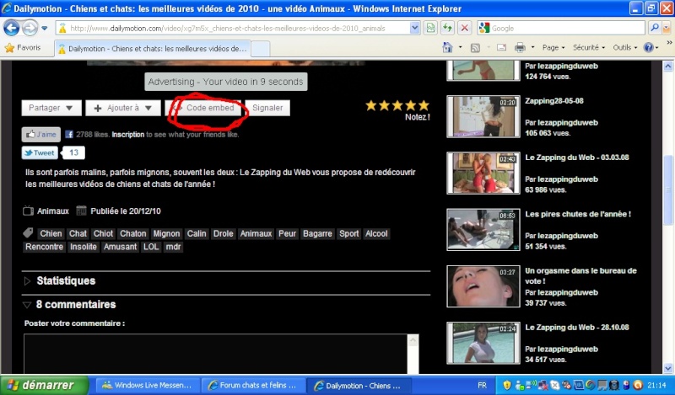Click the search magnifier icon
Image resolution: width=675 pixels, height=395 pixels.
coord(655,29)
